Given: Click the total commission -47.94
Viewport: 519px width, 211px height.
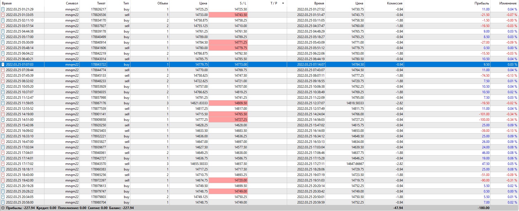Looking at the screenshot, I should (397, 208).
